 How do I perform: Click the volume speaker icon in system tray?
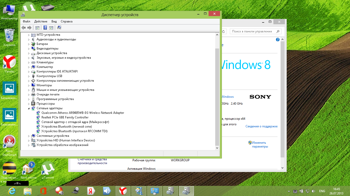click(x=313, y=191)
